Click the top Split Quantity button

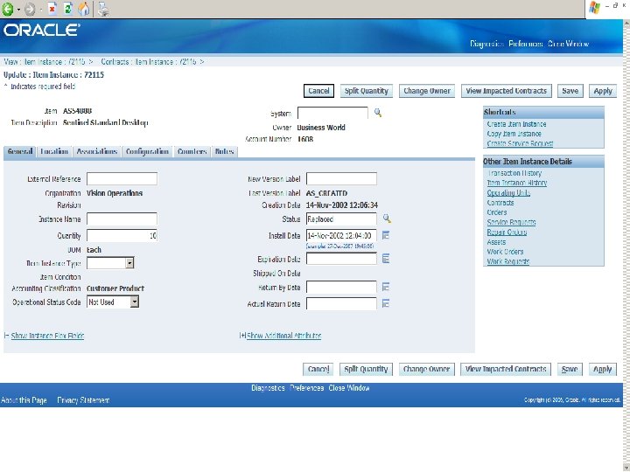pyautogui.click(x=366, y=91)
